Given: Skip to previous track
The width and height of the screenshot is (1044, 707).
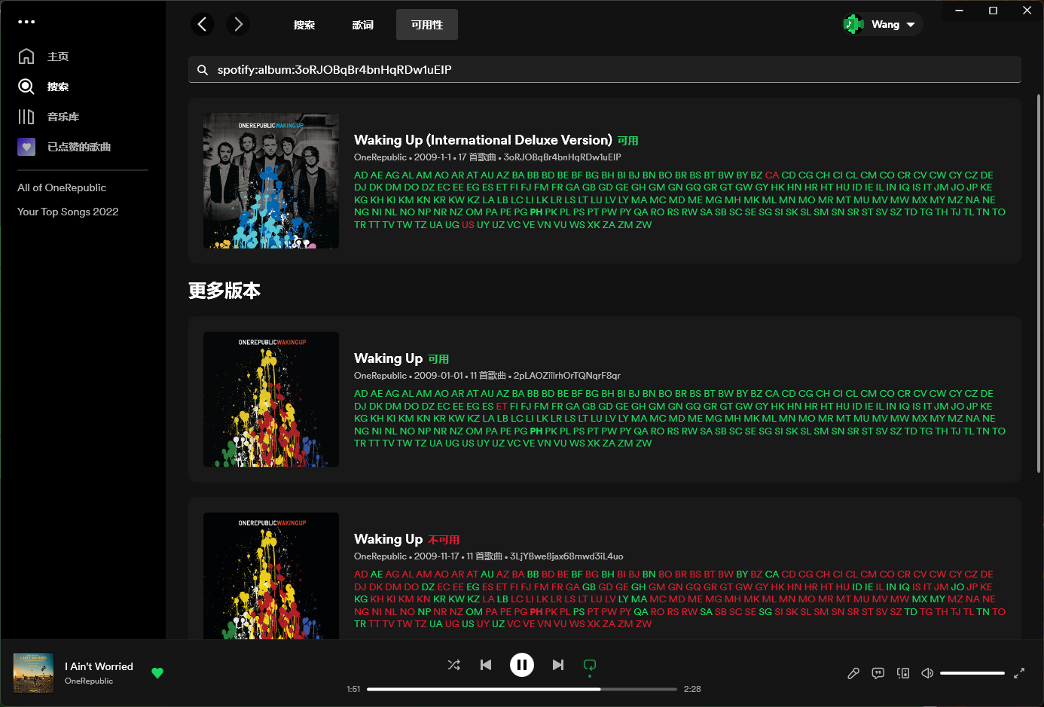Looking at the screenshot, I should (x=486, y=665).
